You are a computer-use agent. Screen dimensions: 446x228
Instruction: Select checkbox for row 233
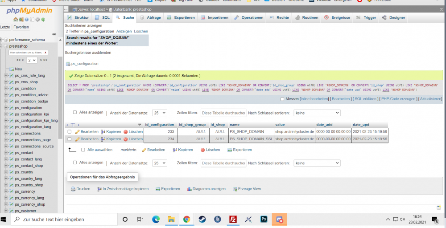tap(70, 132)
